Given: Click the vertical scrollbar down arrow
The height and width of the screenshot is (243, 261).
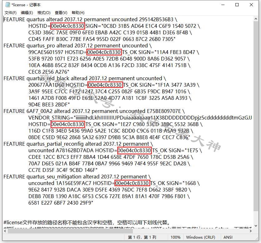Looking at the screenshot, I should click(256, 226).
